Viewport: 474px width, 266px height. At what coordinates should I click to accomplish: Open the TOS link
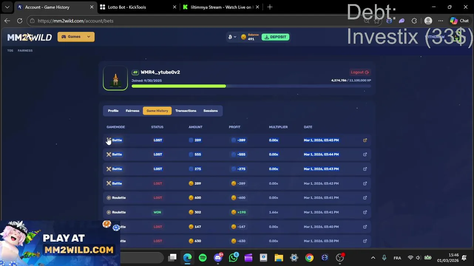tap(10, 51)
